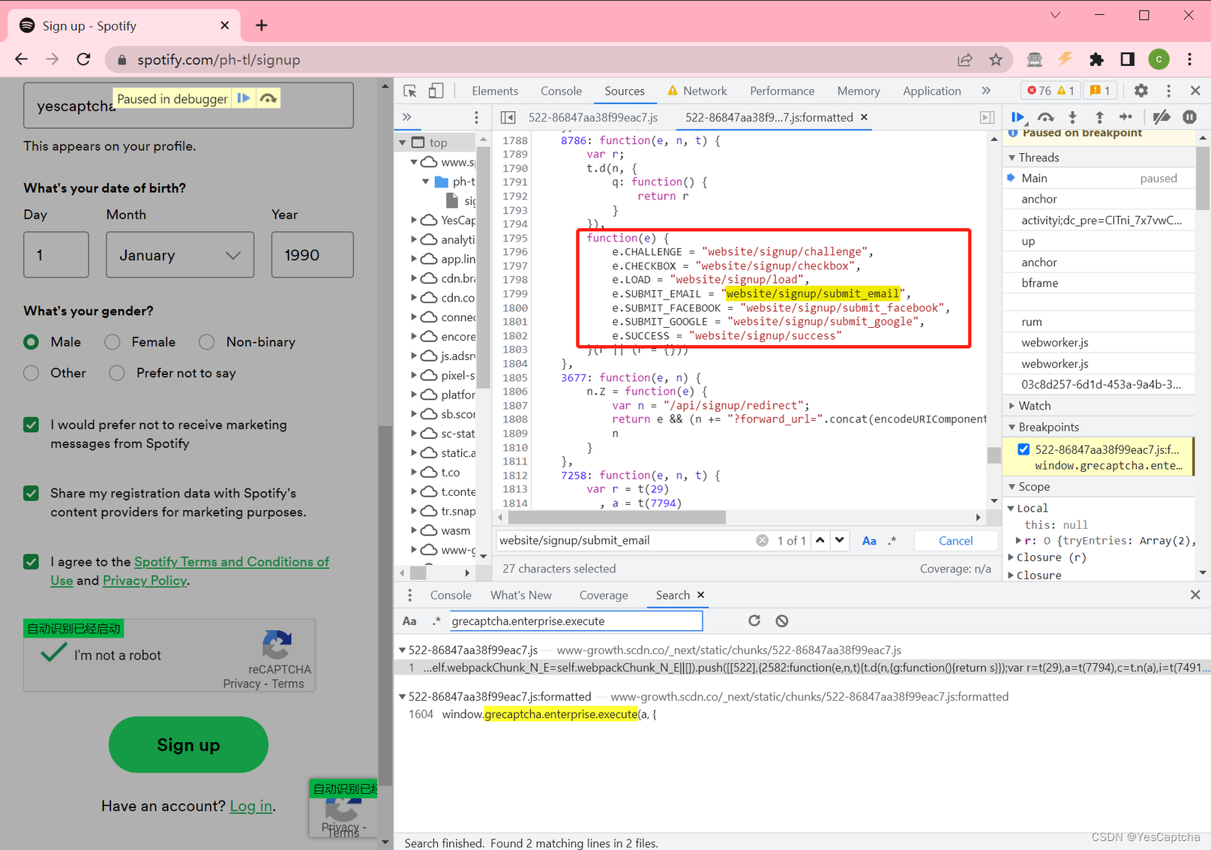
Task: Collapse the Local scope group
Action: [1011, 508]
